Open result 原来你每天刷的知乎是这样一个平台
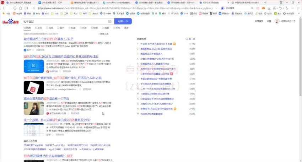 click(x=46, y=98)
